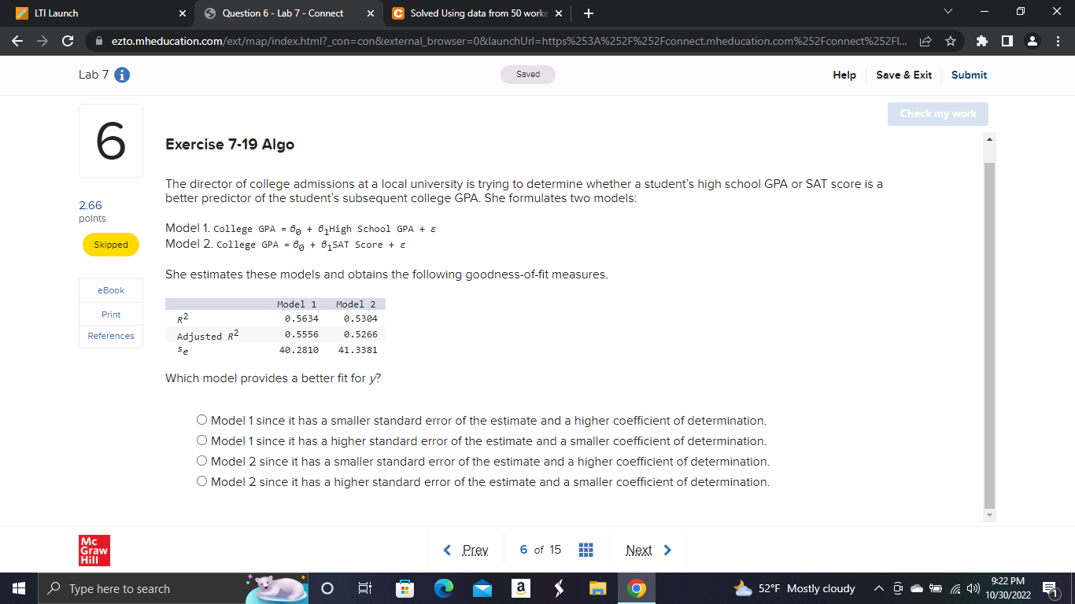The image size is (1075, 604).
Task: Select the first Model 1 answer option
Action: 201,419
